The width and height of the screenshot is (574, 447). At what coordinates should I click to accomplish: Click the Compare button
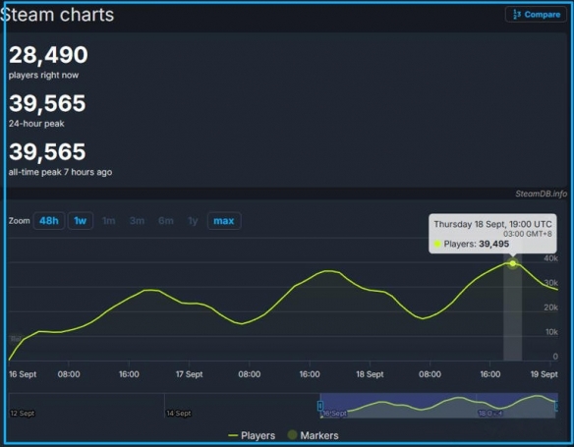coord(536,15)
